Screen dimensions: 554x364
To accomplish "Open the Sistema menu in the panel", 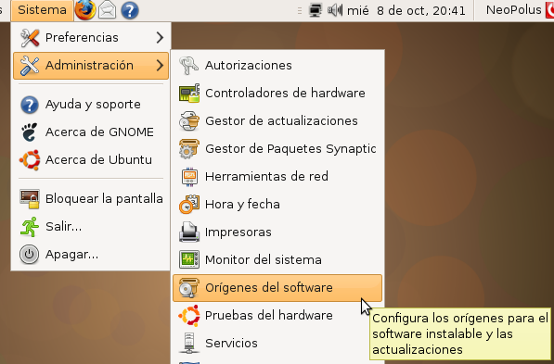I will pos(42,10).
